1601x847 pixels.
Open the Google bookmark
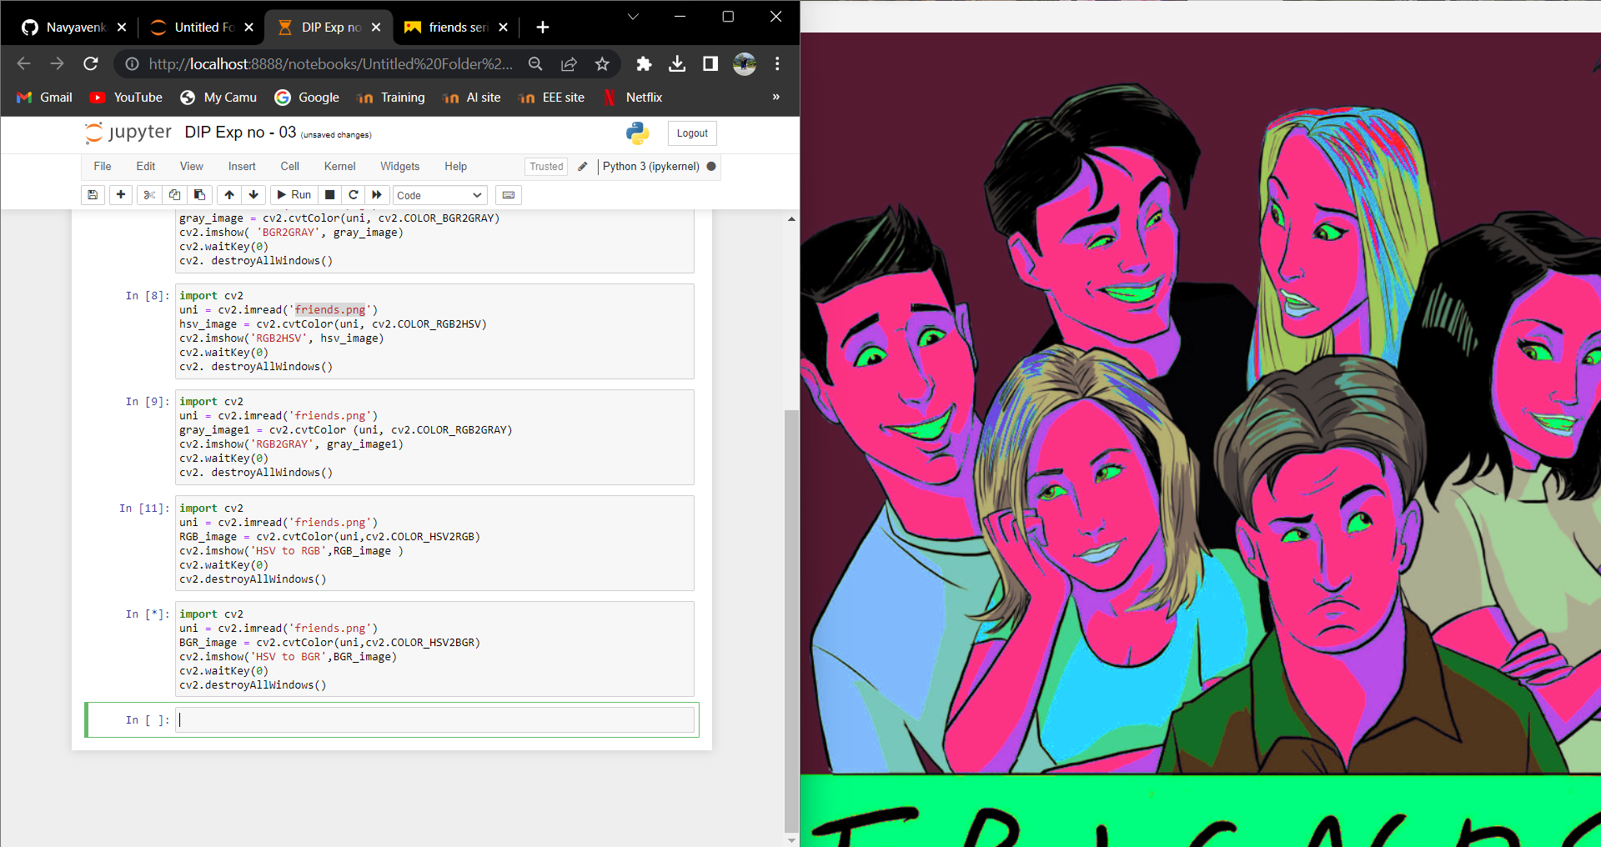point(307,98)
